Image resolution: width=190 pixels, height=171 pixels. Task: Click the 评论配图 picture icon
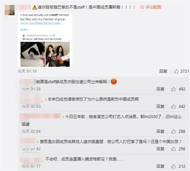coord(142,7)
